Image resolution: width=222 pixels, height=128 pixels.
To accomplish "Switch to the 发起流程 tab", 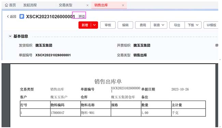I will tap(30, 5).
